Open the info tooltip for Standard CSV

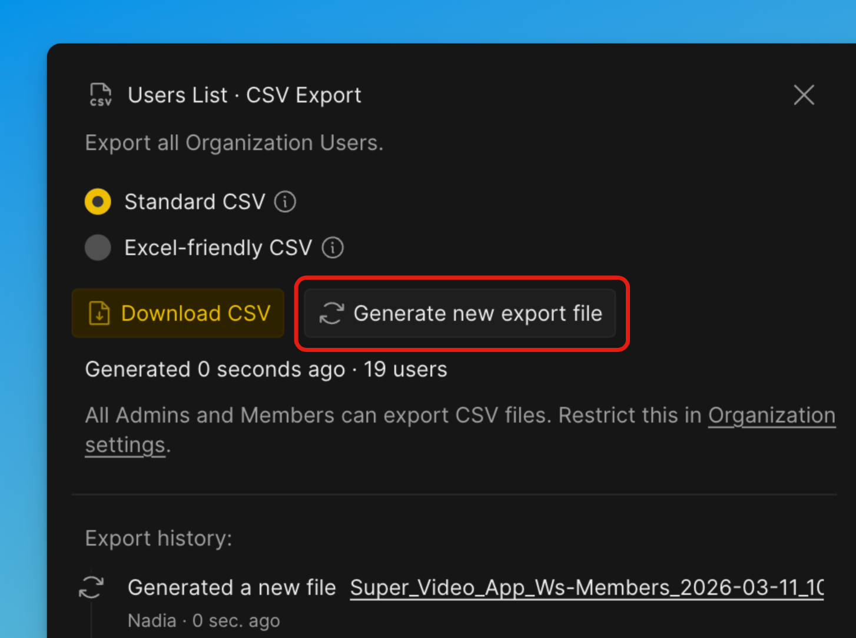click(x=285, y=201)
